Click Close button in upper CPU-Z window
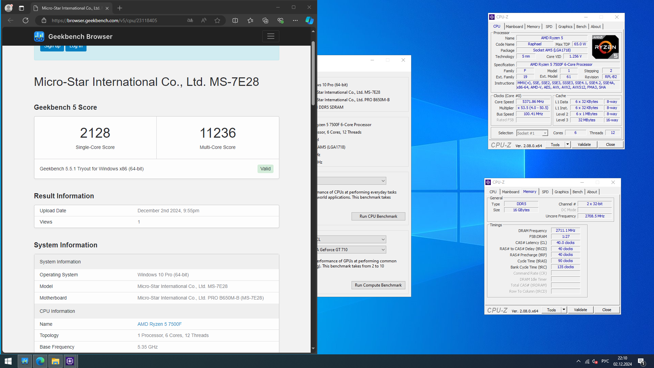 (x=610, y=145)
